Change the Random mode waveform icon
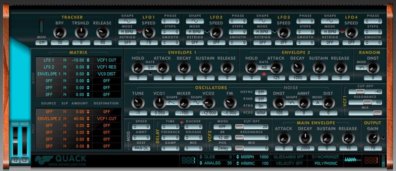 (362, 67)
